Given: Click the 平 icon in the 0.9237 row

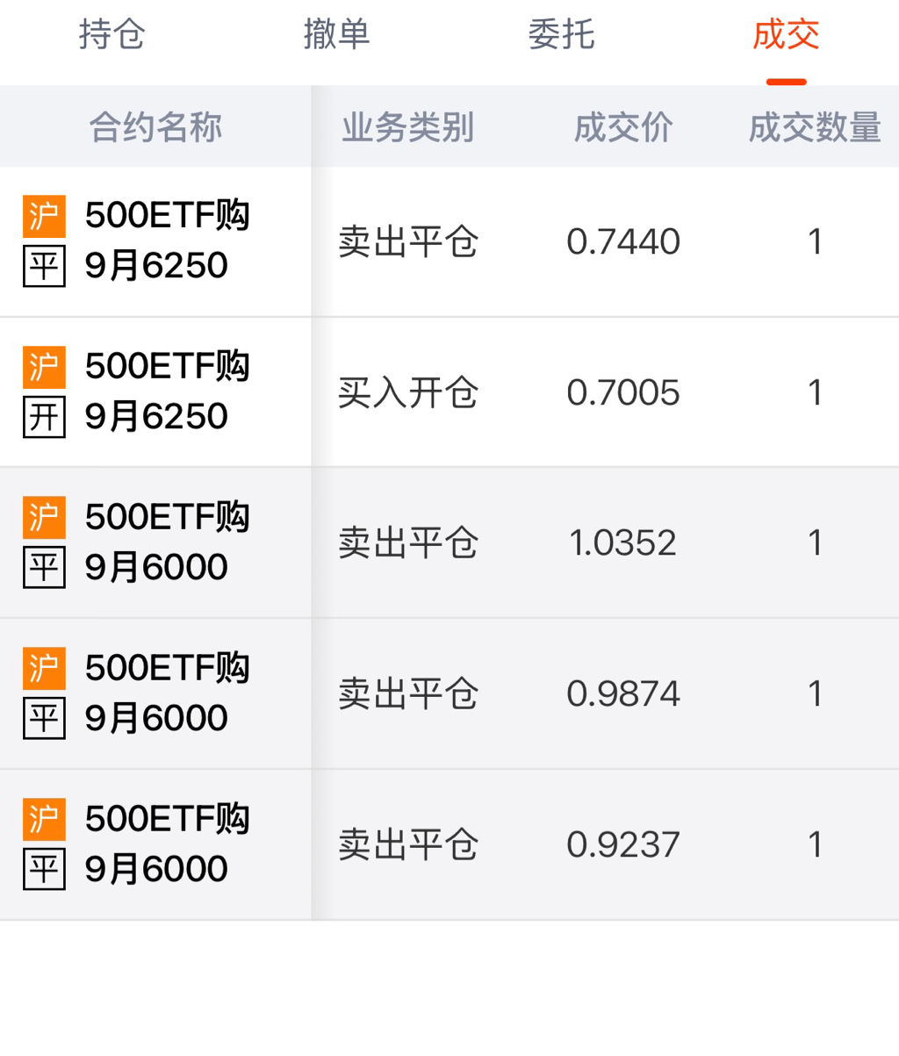Looking at the screenshot, I should click(x=44, y=870).
